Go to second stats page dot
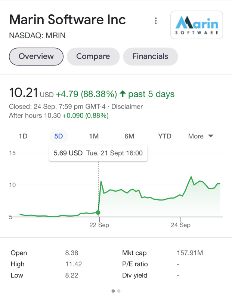The image size is (232, 297). pyautogui.click(x=119, y=291)
